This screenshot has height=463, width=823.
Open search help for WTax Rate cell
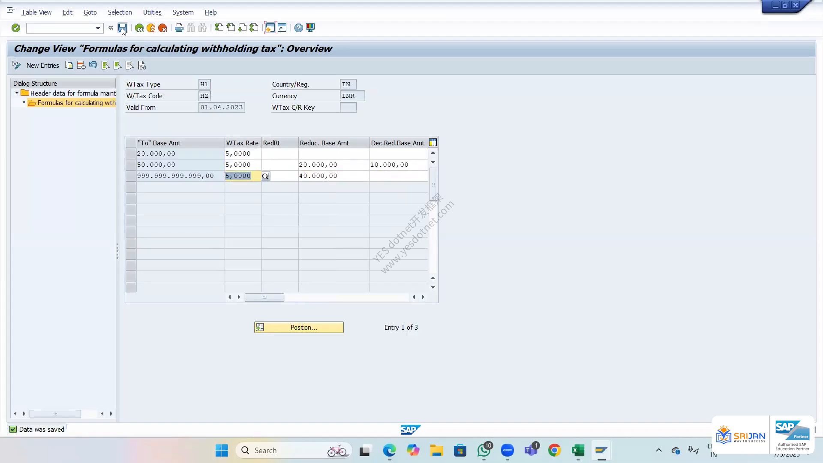pos(265,176)
